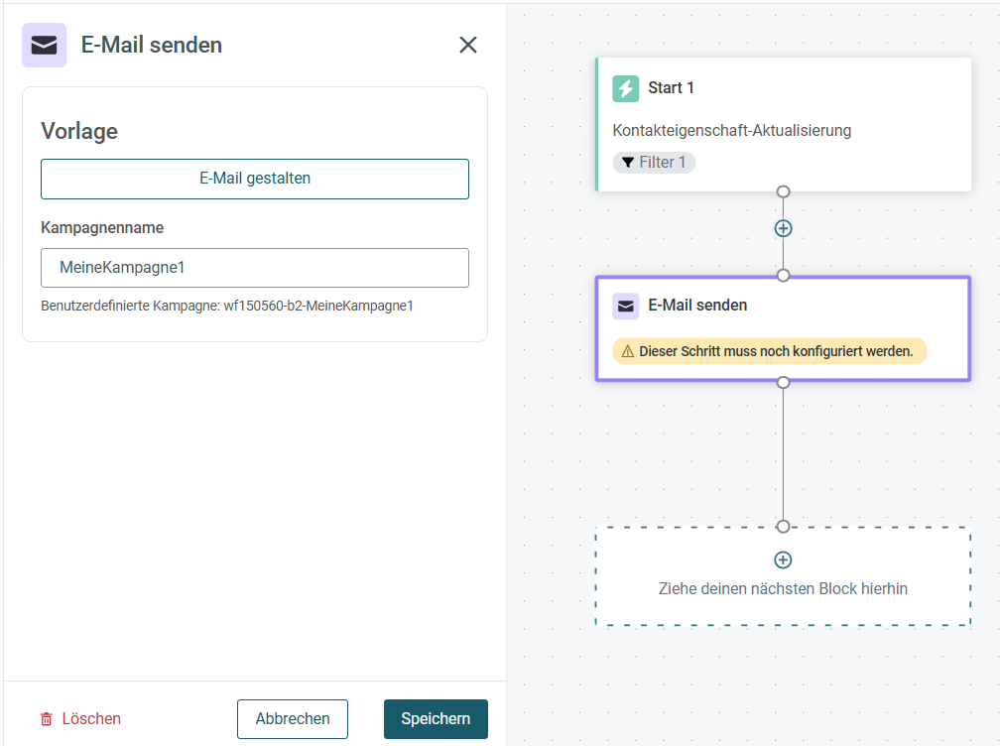
Task: Select the Start 1 trigger block
Action: tap(783, 124)
